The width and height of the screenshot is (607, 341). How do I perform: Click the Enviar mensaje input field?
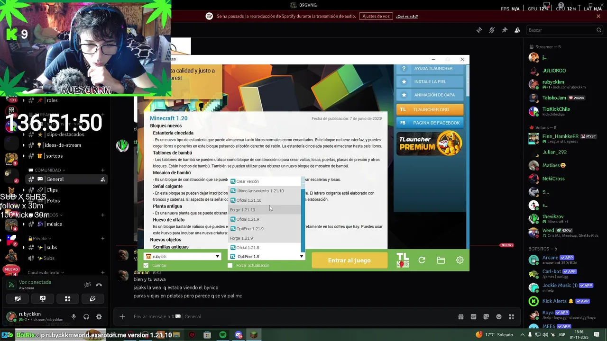click(x=289, y=316)
